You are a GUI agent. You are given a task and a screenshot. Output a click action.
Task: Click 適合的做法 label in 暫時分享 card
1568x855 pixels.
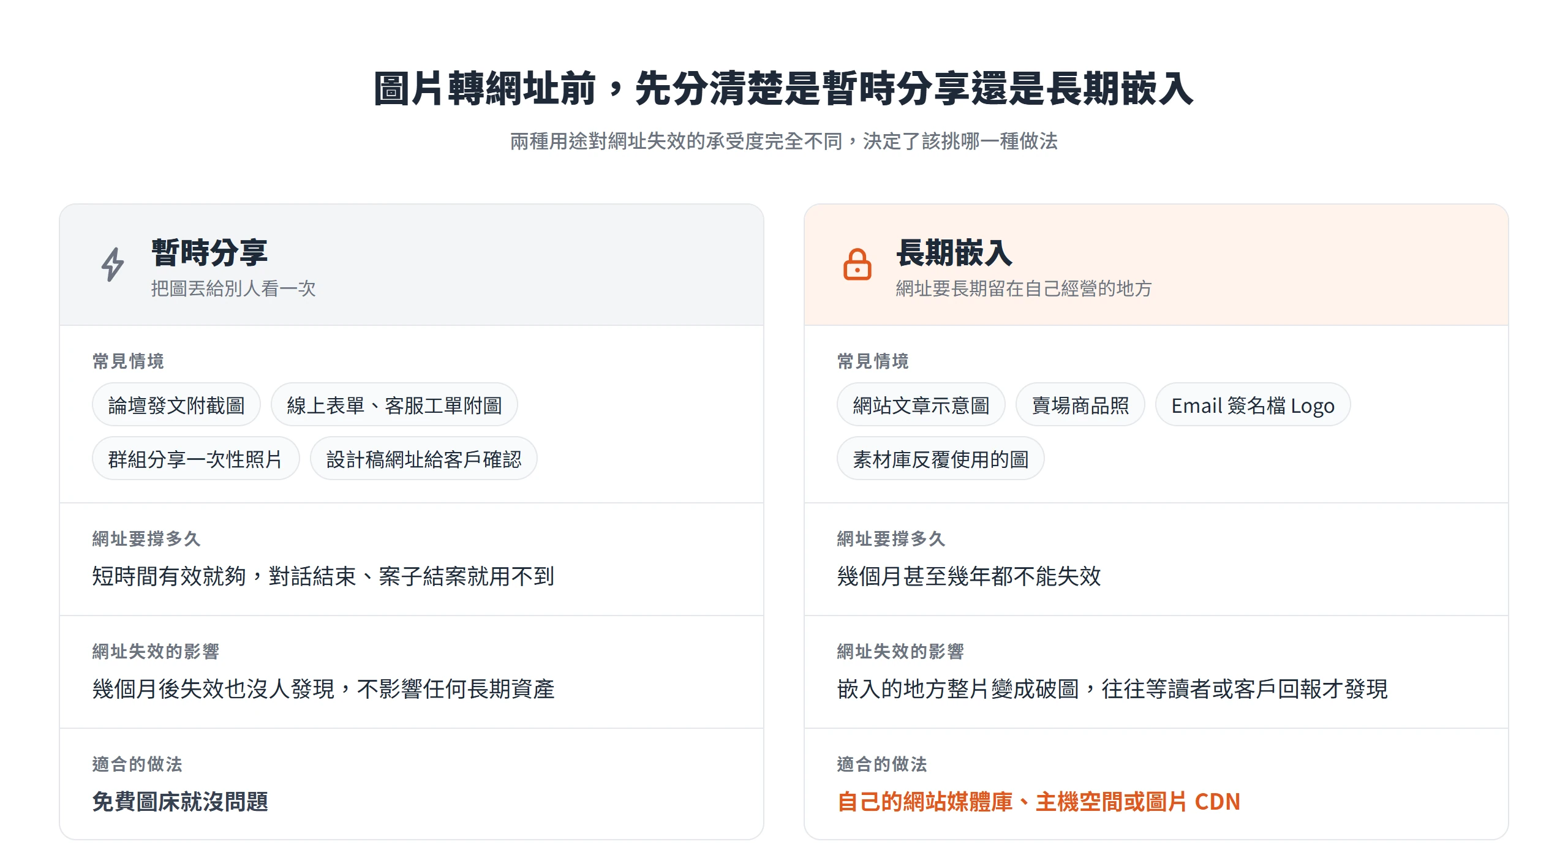coord(137,764)
